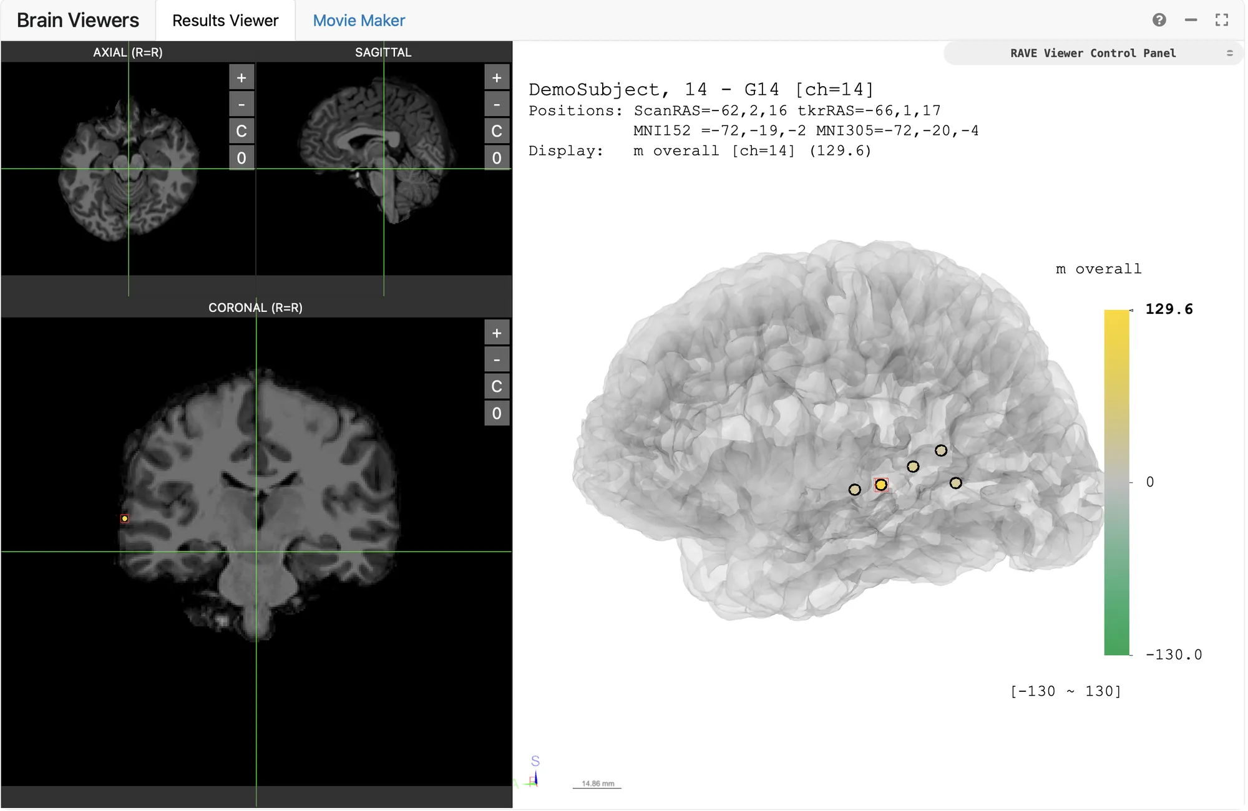Open the help question mark icon
Image resolution: width=1248 pixels, height=811 pixels.
coord(1159,20)
